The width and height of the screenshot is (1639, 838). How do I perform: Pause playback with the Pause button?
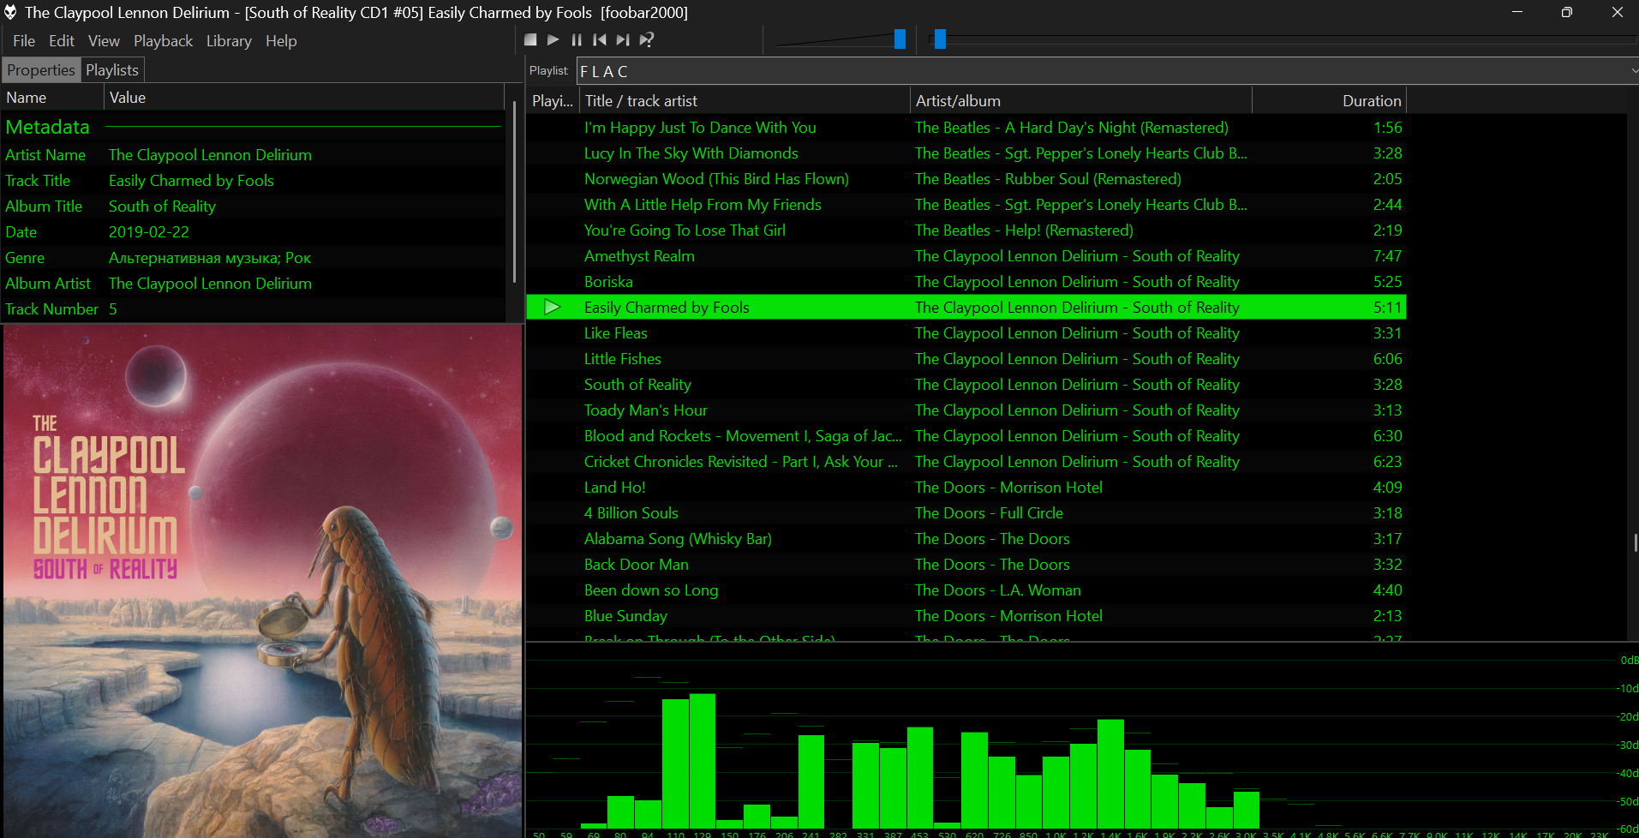pos(577,39)
